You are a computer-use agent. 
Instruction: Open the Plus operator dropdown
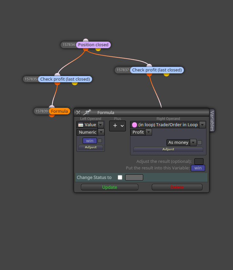pos(117,126)
